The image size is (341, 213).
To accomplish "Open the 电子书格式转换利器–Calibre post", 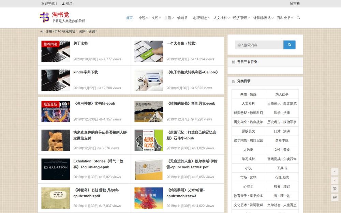I will 192,72.
